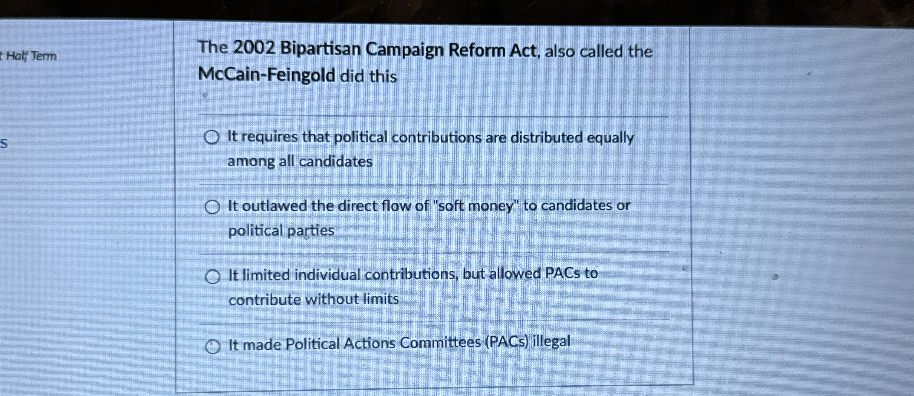The image size is (914, 396).
Task: Open the sidebar link ending in "s"
Action: [x=4, y=143]
